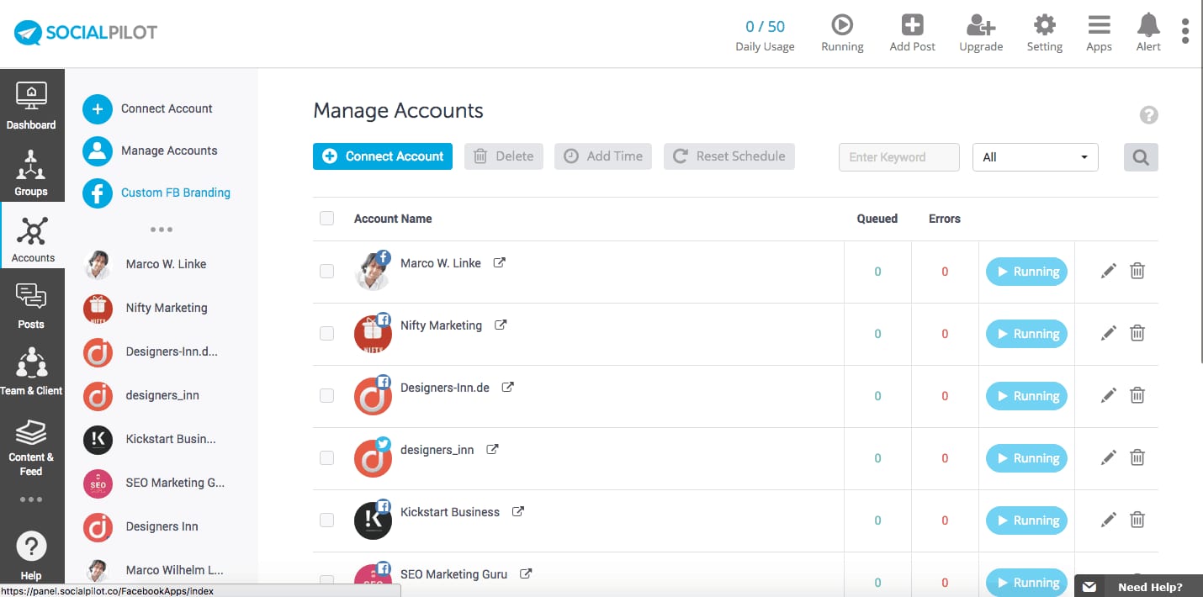The image size is (1203, 597).
Task: Delete the Kickstart Business account row
Action: [1137, 520]
